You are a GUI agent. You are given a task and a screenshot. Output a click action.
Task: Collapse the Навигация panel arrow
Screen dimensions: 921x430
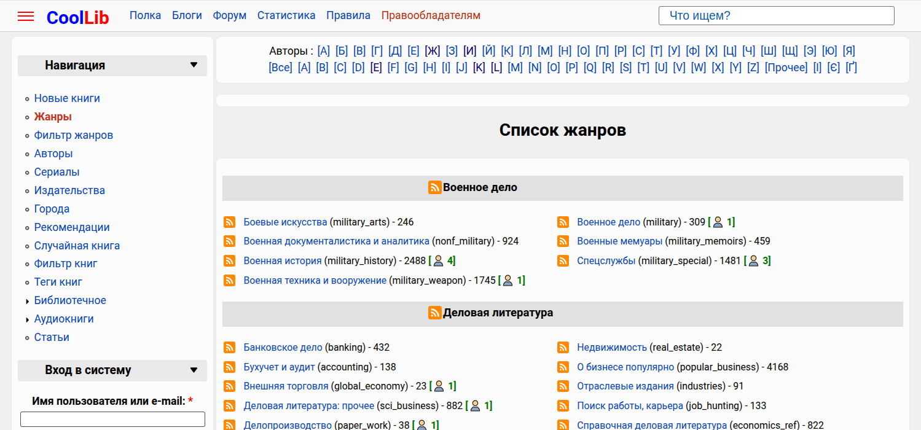pos(194,65)
